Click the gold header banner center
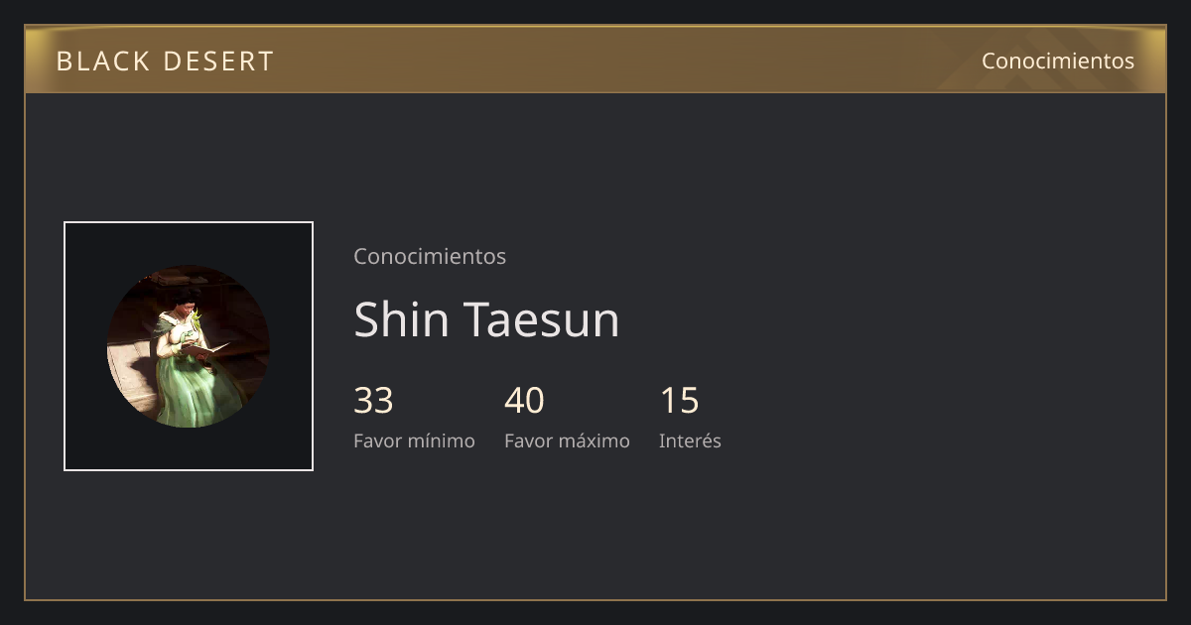The image size is (1191, 625). tap(595, 60)
